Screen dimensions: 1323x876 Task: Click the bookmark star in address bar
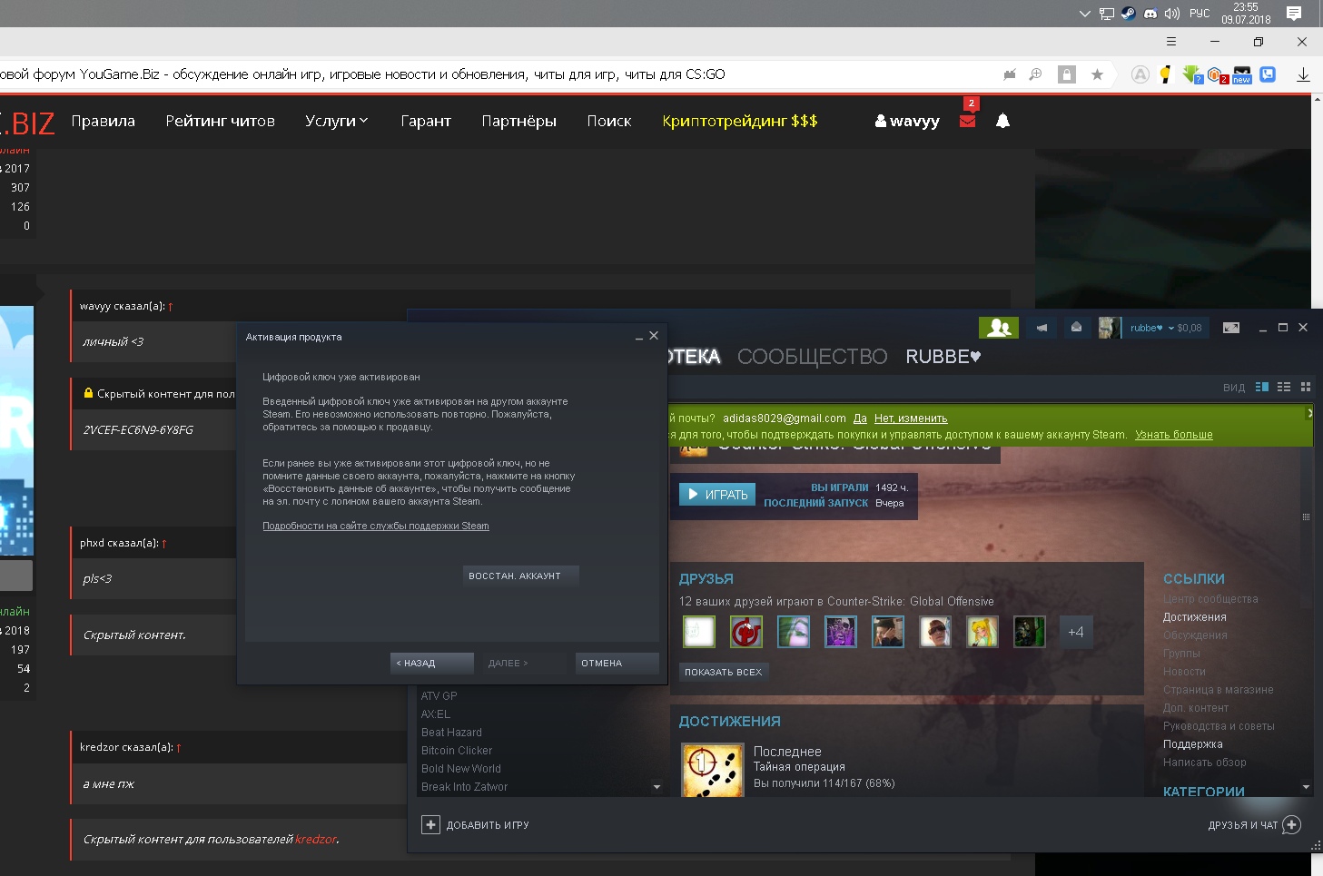(1097, 74)
